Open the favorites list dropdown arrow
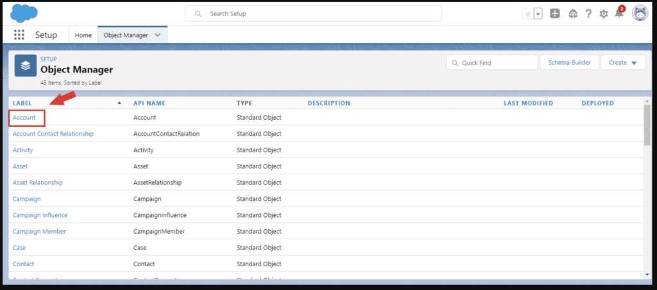This screenshot has width=657, height=290. pyautogui.click(x=538, y=14)
